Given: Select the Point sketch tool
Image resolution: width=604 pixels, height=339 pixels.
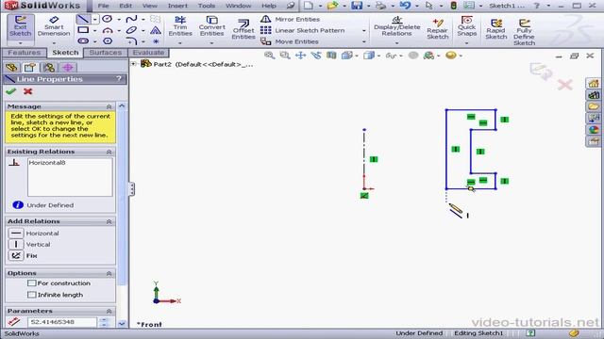Looking at the screenshot, I should (156, 40).
